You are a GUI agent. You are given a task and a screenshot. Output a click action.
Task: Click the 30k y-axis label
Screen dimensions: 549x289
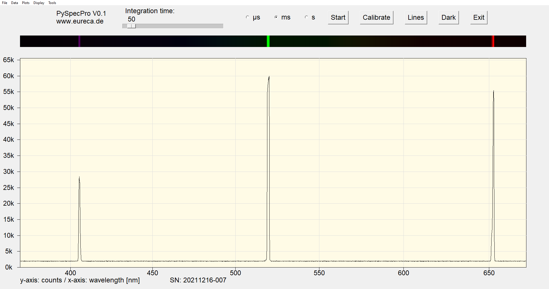pos(9,172)
